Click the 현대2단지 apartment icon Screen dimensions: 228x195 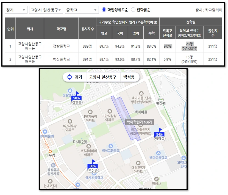50,181
